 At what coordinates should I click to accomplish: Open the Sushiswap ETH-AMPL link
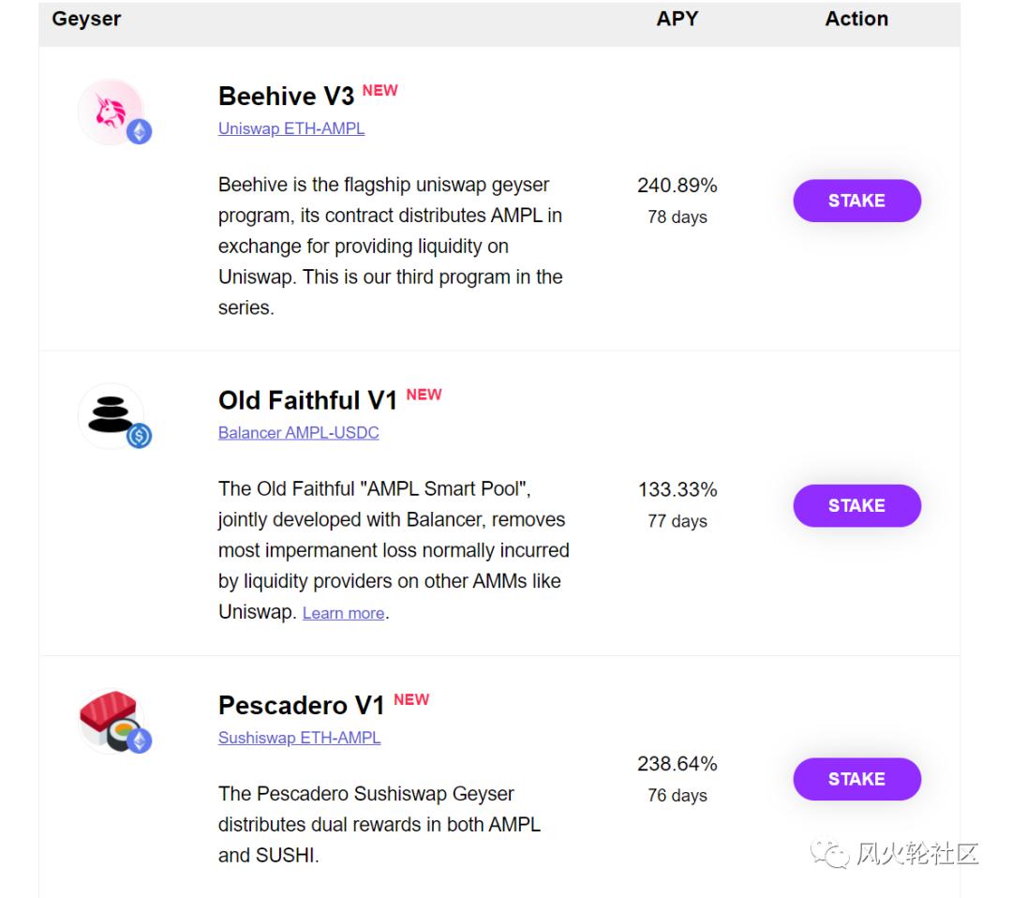pyautogui.click(x=299, y=738)
